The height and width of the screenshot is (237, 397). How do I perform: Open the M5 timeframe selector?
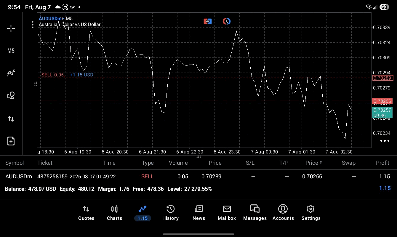tap(11, 51)
